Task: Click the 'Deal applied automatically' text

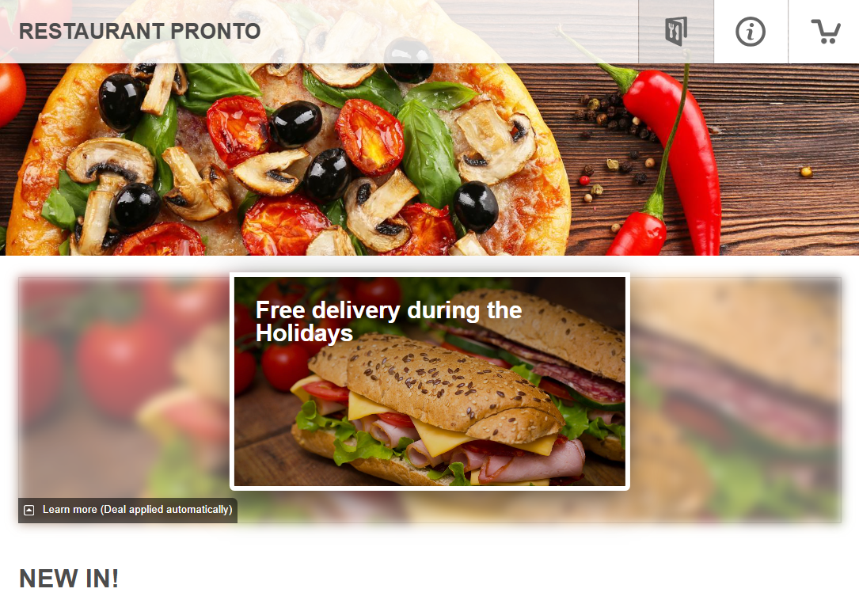Action: [166, 510]
